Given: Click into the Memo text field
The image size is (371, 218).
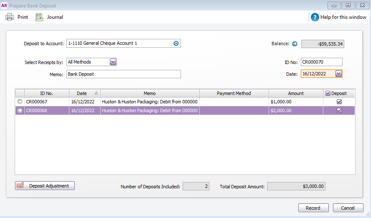Looking at the screenshot, I should point(123,74).
